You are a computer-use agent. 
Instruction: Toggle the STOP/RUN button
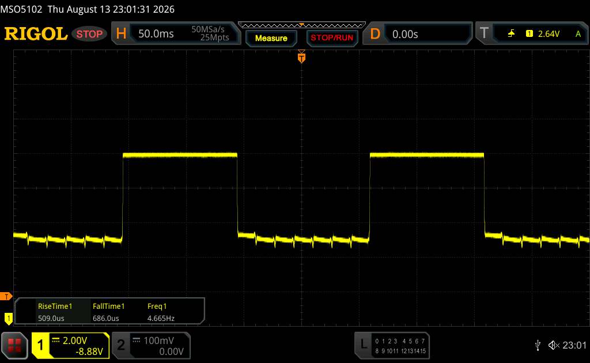(x=332, y=38)
